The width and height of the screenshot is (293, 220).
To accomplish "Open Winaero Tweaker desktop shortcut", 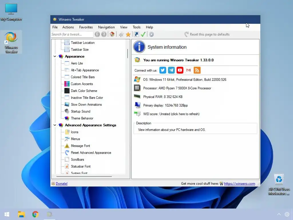I will coord(11,42).
